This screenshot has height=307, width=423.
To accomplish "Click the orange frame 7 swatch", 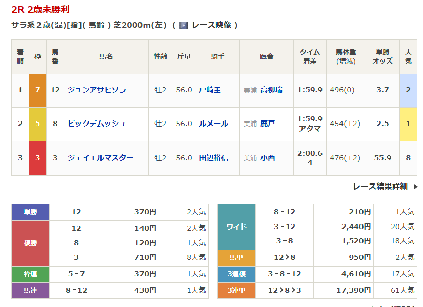I will pyautogui.click(x=37, y=90).
